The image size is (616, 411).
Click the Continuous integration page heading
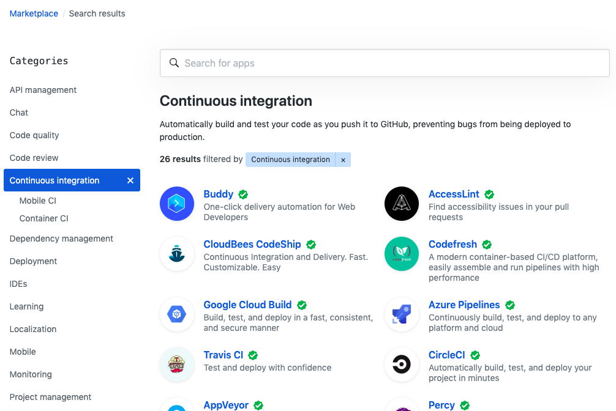[236, 101]
